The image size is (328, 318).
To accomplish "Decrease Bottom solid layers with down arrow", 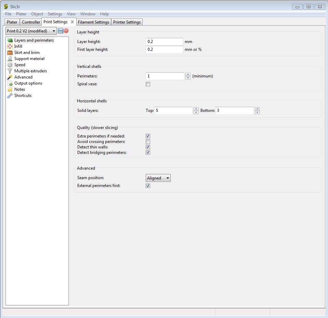I will 257,112.
